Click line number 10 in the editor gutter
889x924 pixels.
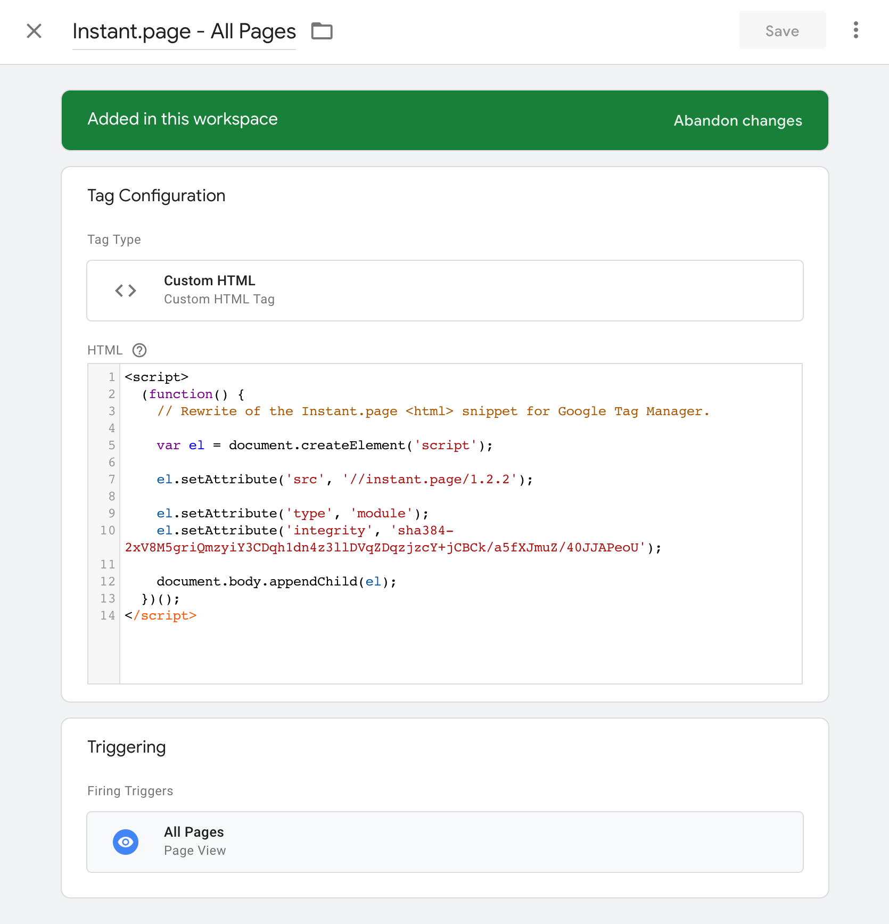tap(108, 531)
